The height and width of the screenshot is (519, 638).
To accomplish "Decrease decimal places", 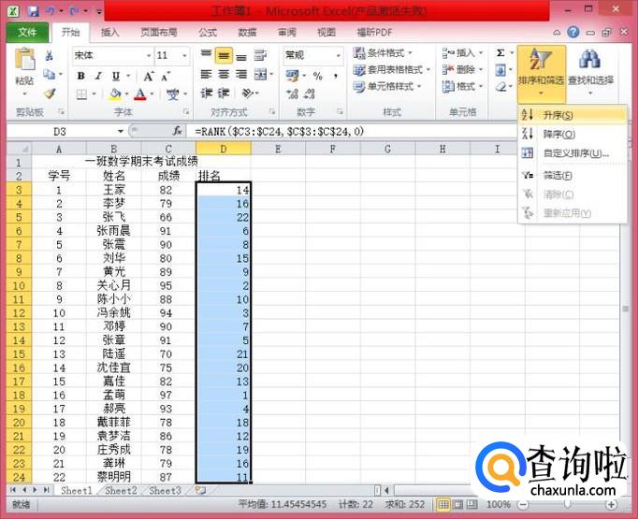I will (310, 94).
